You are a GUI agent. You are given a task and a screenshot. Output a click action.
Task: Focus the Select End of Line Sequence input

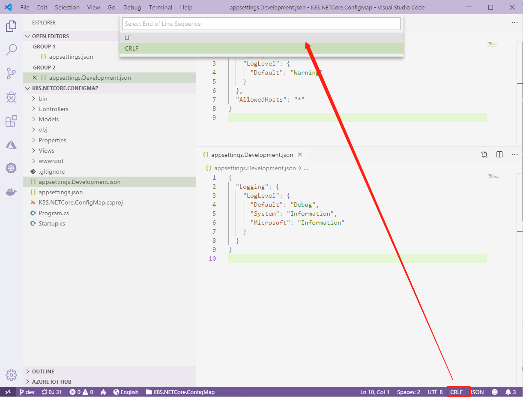pos(261,24)
